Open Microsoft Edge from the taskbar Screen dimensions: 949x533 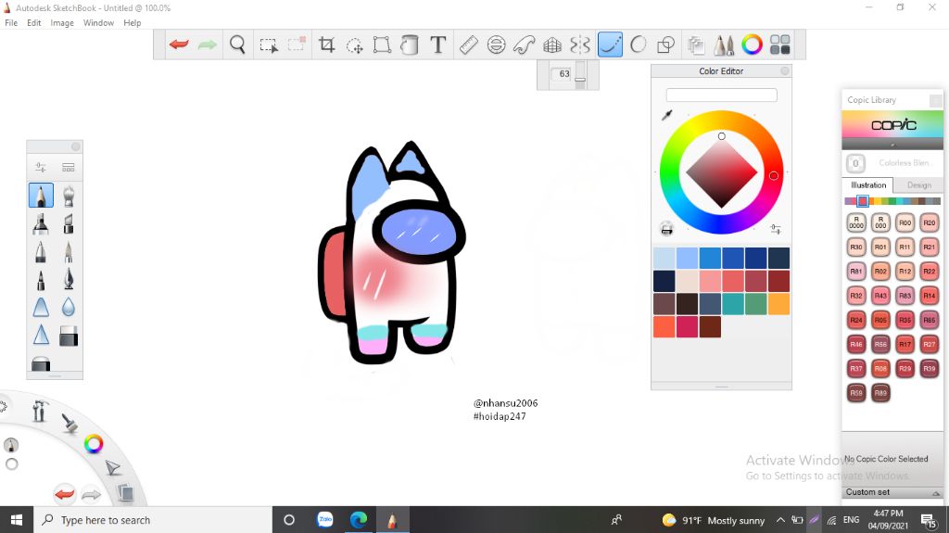359,520
